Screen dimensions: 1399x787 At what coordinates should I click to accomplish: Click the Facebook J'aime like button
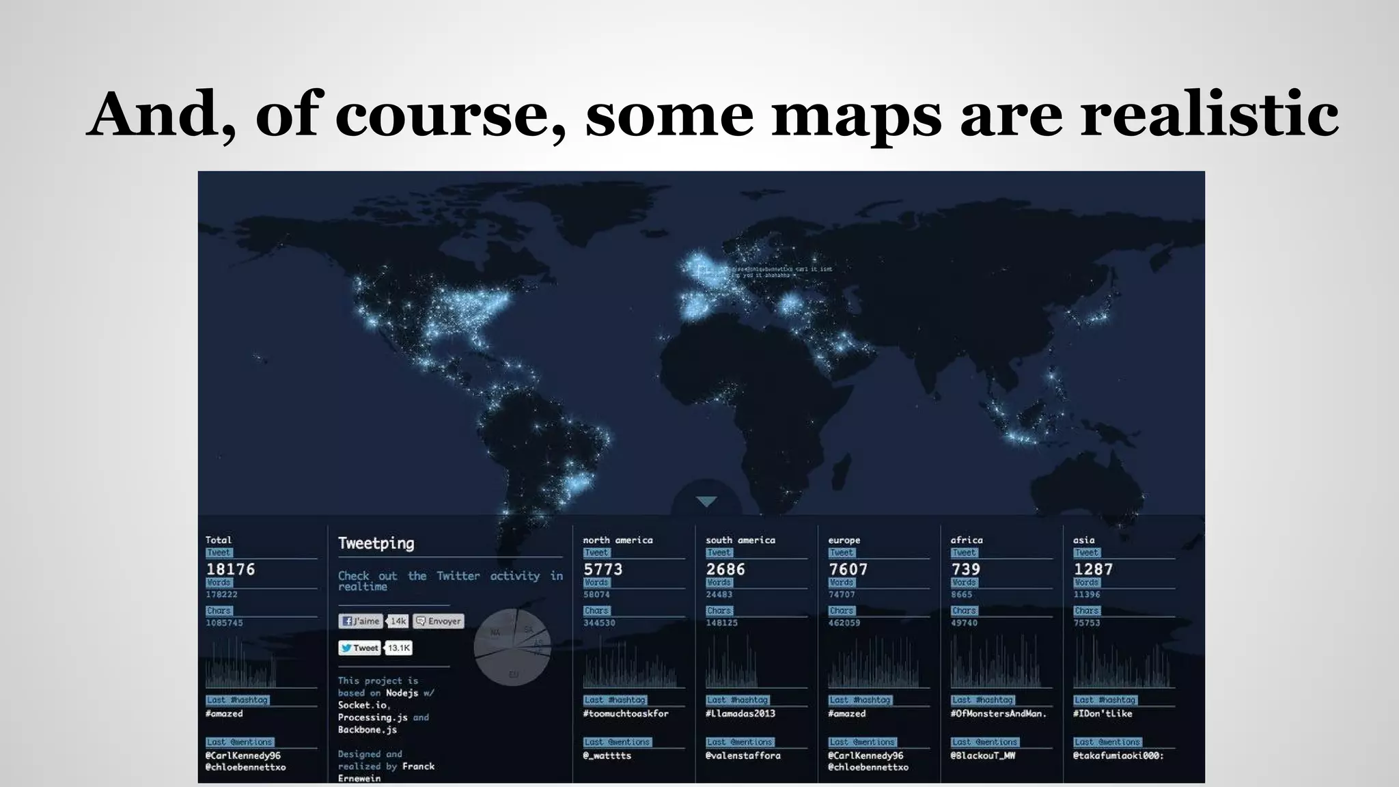point(360,621)
